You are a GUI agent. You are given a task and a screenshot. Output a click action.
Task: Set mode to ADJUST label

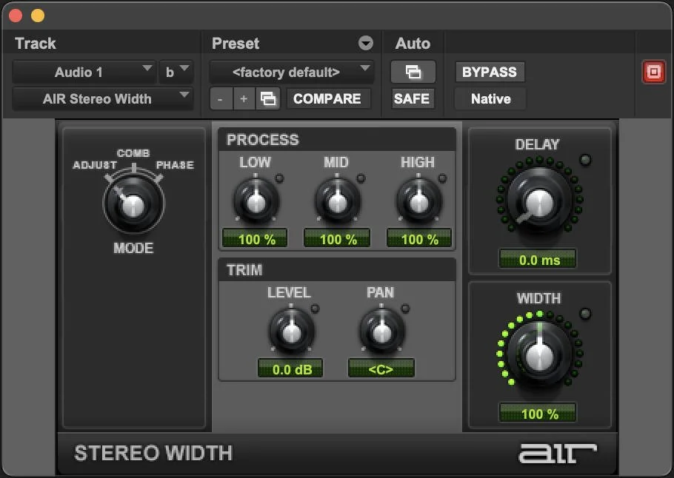tap(95, 165)
